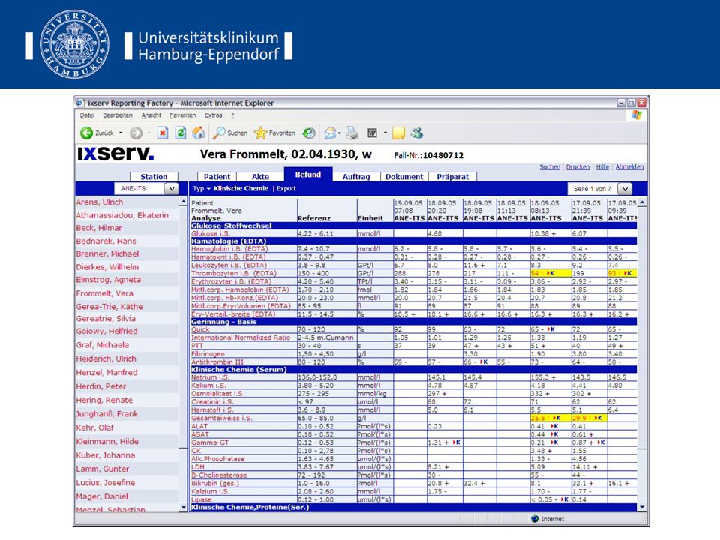Click the Abmelden link
Screen dimensions: 720x540
tap(629, 167)
